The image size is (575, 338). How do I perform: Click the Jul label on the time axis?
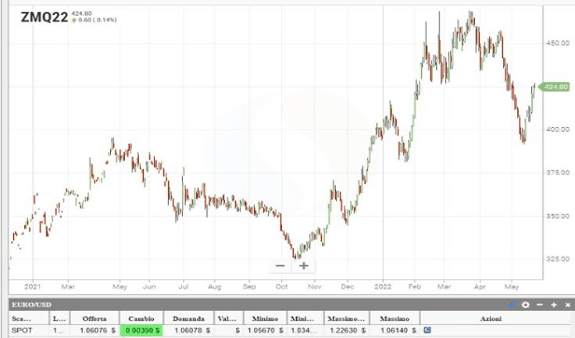(183, 287)
